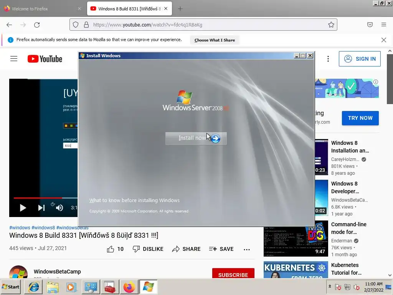This screenshot has height=295, width=393.
Task: Open YouTube guide hamburger menu
Action: click(x=14, y=59)
